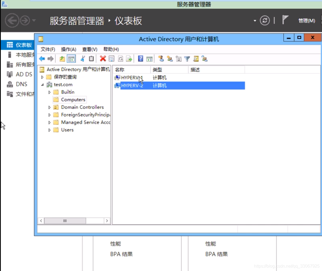322x271 pixels.
Task: Sort by the 描述 column header
Action: 216,70
